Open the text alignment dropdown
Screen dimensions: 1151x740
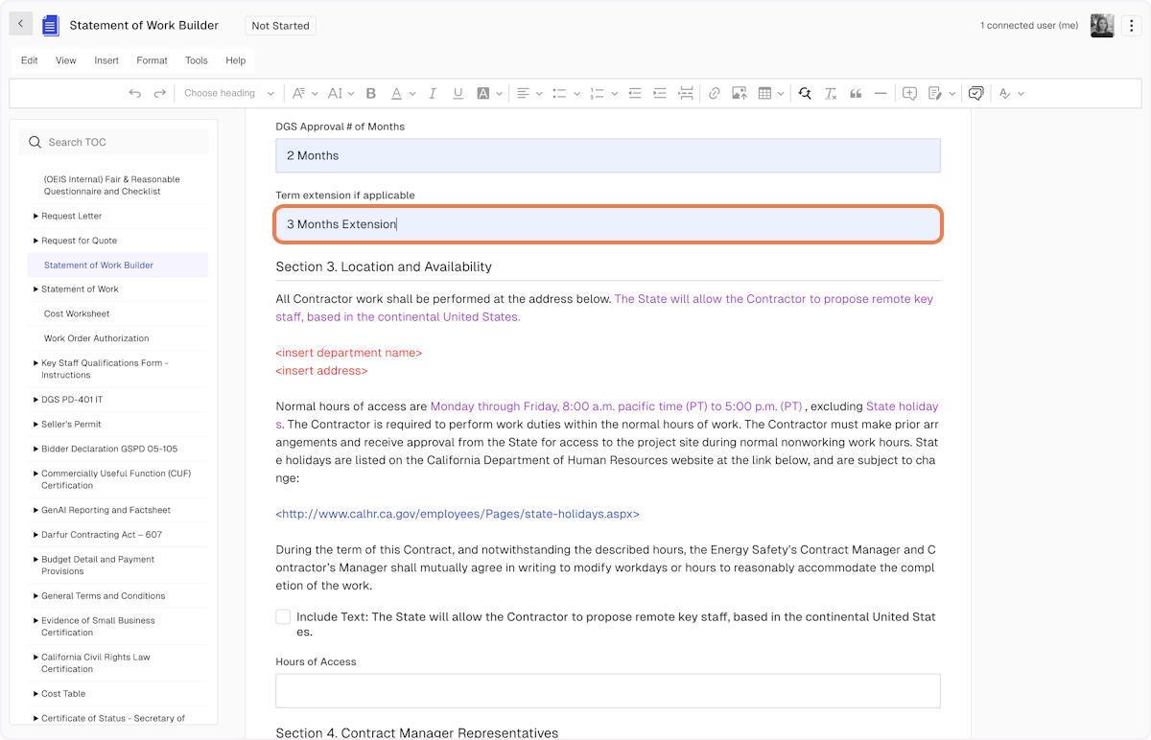pos(529,93)
